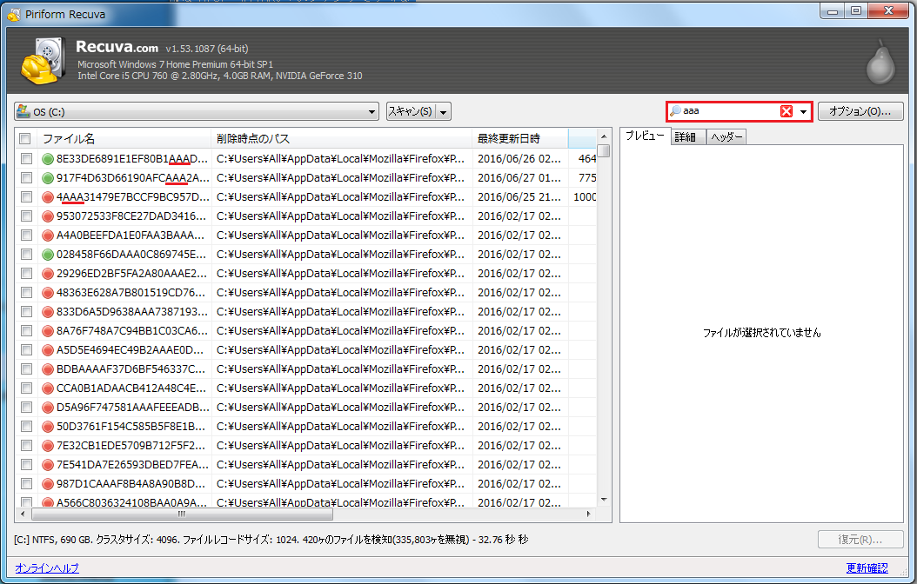Switch to the プレビュー tab
917x584 pixels.
(x=645, y=136)
